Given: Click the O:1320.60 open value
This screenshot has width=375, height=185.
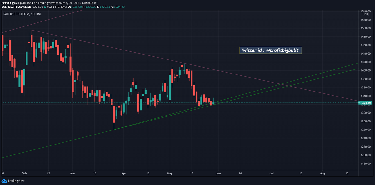Looking at the screenshot, I should click(x=75, y=7).
